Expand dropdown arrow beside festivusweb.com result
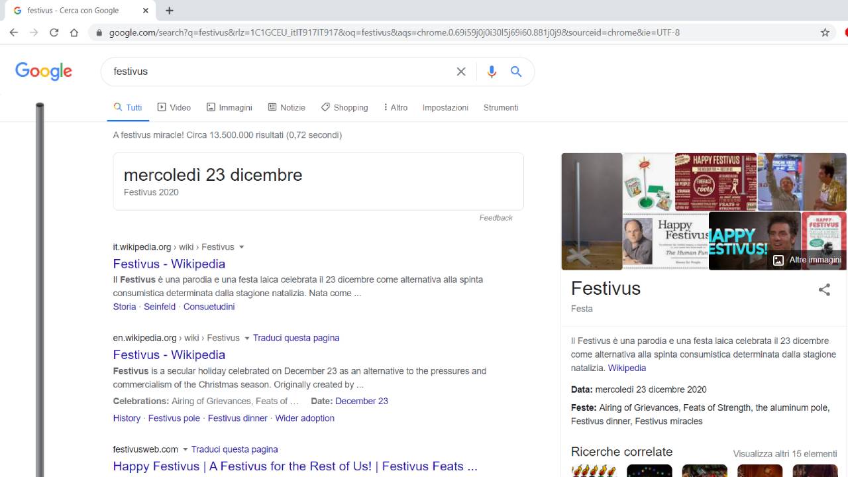Screen dimensions: 848x477 (185, 449)
